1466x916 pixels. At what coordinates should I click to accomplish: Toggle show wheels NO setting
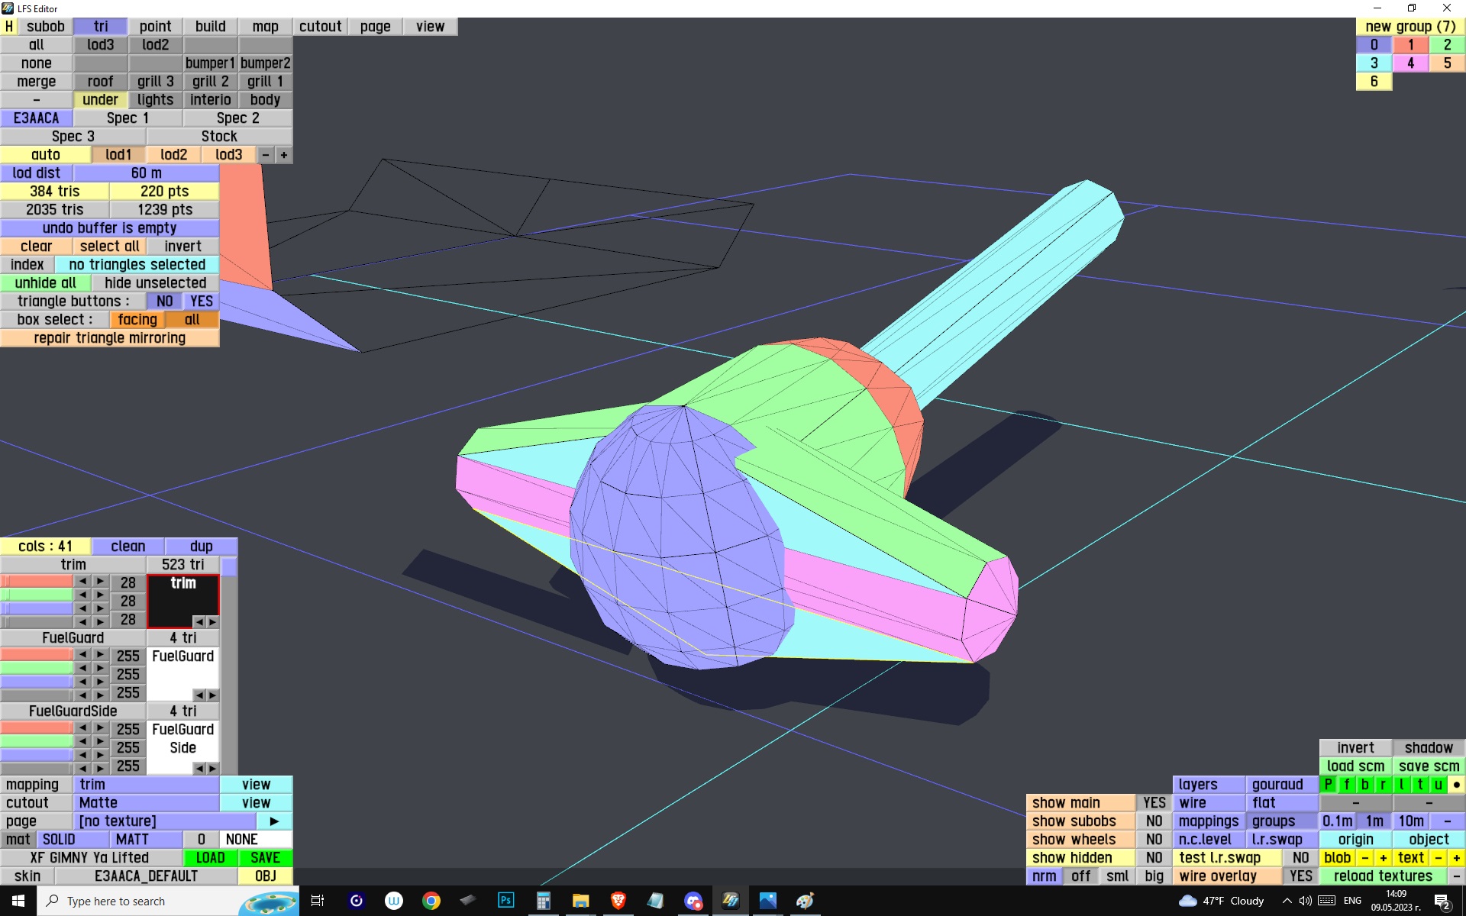pyautogui.click(x=1154, y=839)
